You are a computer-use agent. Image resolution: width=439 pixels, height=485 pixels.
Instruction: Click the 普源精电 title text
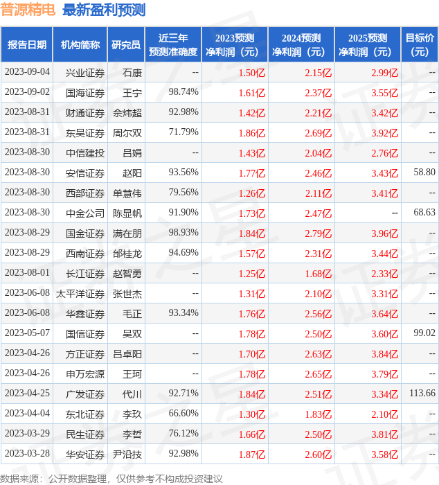coord(28,10)
